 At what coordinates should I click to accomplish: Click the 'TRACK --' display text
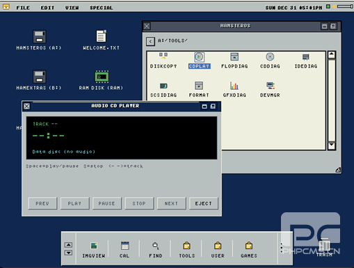(x=45, y=124)
